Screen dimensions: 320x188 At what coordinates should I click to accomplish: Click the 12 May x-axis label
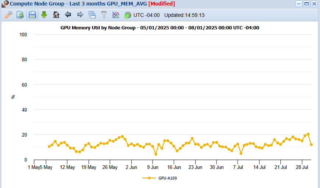click(x=67, y=167)
